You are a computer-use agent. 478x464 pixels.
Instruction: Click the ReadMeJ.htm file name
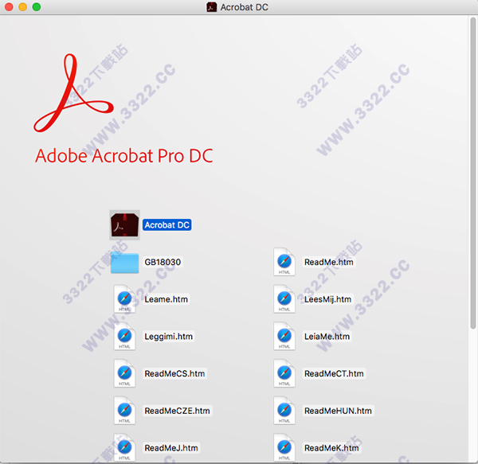click(171, 448)
